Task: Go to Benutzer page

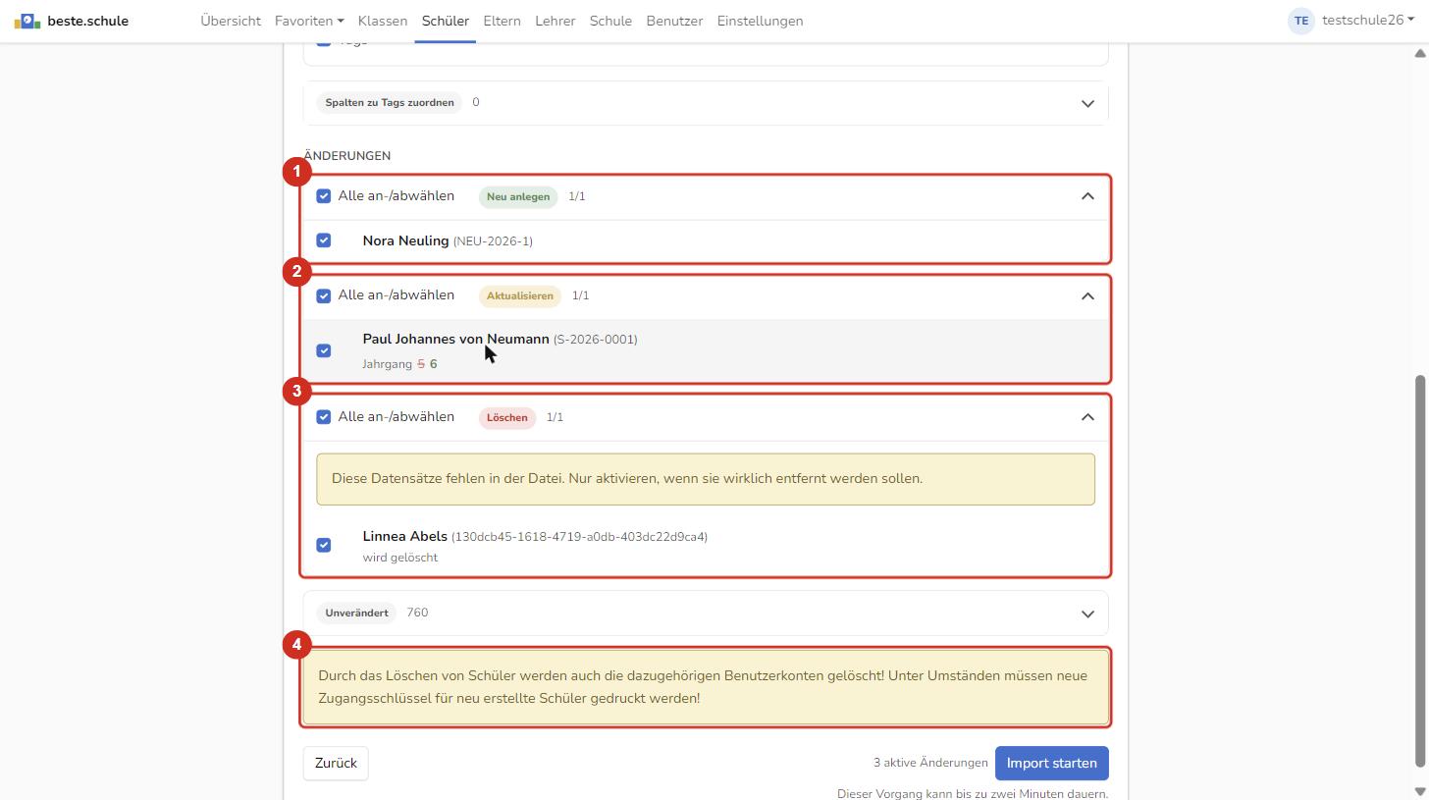Action: [x=674, y=21]
